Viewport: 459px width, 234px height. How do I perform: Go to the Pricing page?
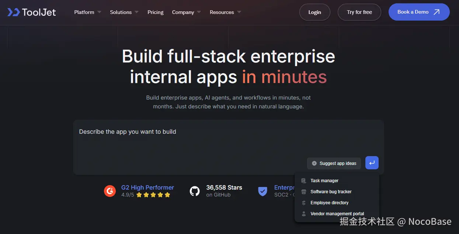[156, 12]
